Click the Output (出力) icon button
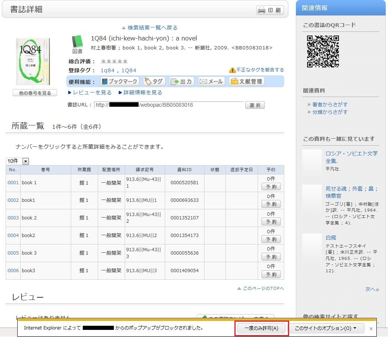Viewport: 388px width, 337px height. [181, 81]
